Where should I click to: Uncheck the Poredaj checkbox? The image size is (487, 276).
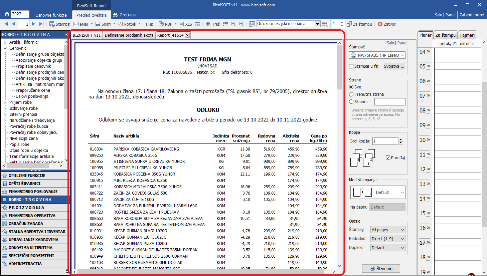[388, 158]
